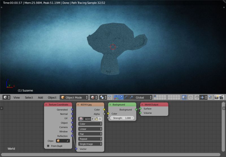Click the Background node Color input socket
The width and height of the screenshot is (226, 157).
pos(108,114)
